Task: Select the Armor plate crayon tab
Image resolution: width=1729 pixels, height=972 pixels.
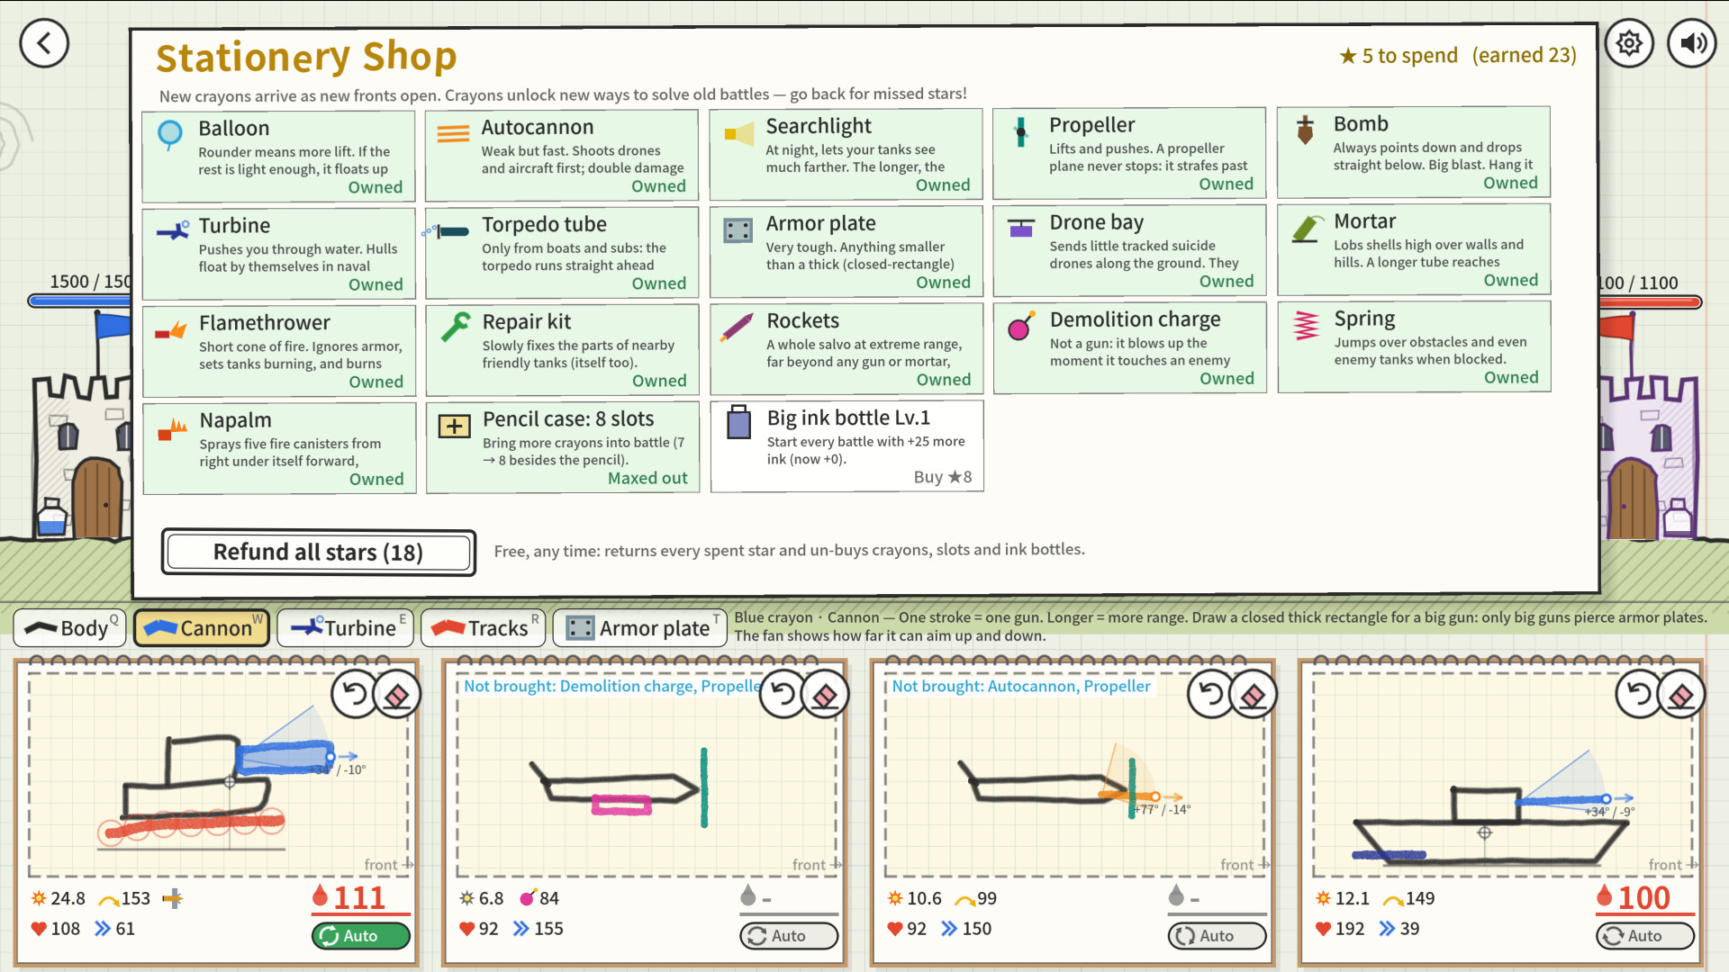Action: (x=639, y=627)
